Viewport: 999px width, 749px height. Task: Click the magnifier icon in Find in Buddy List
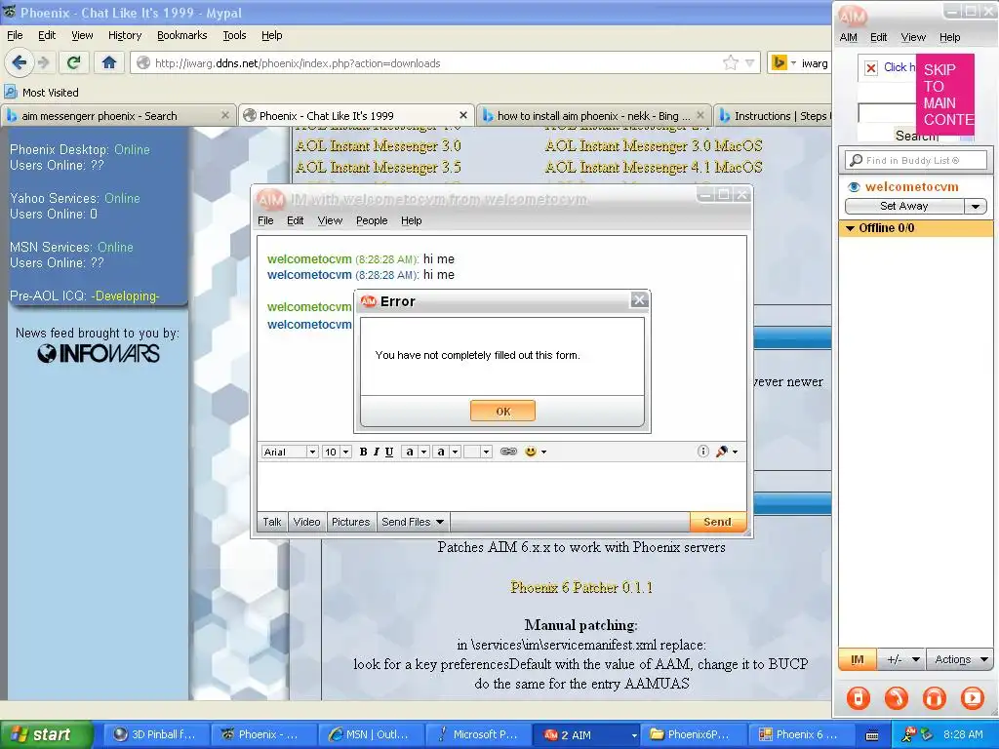[857, 160]
